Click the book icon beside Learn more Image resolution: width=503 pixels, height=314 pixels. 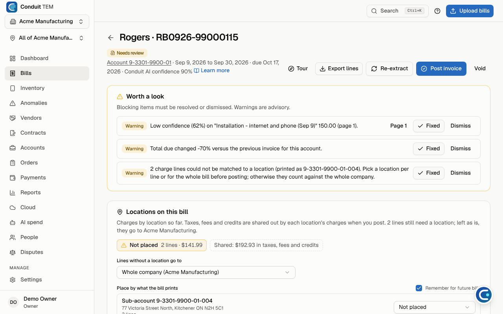(196, 71)
